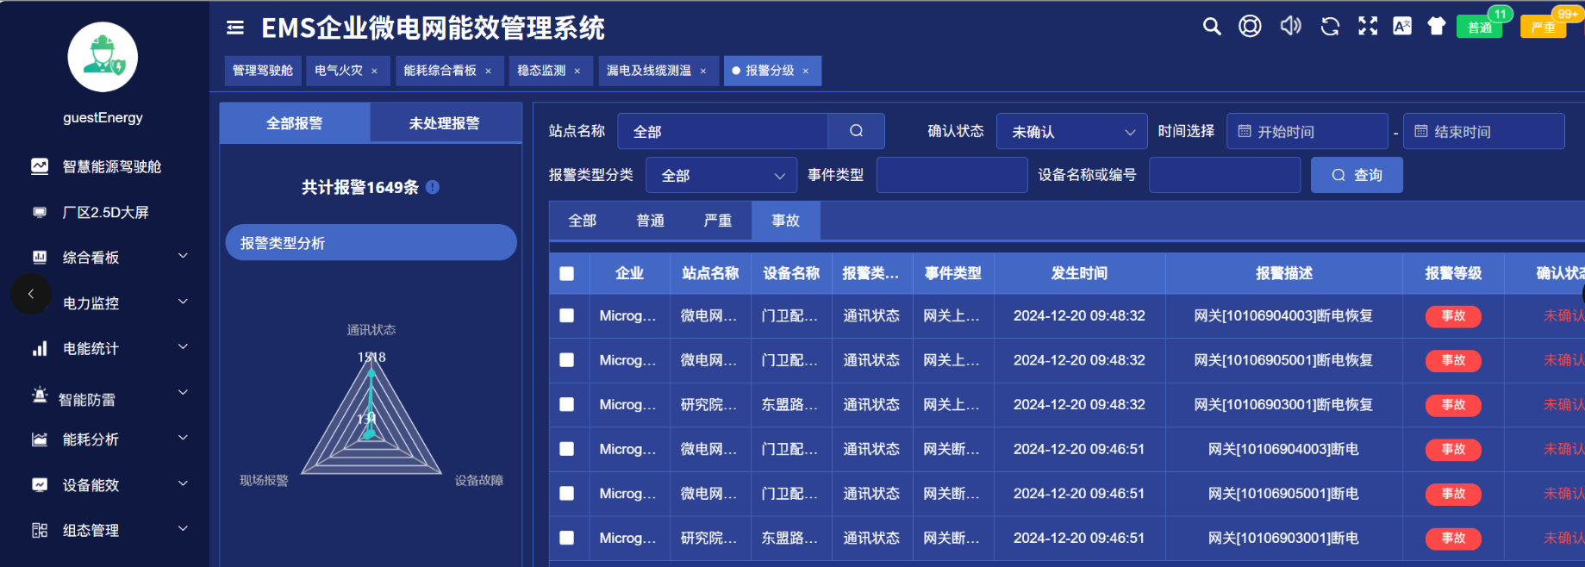Open 智慧能源驾驶舱 from sidebar
The width and height of the screenshot is (1585, 567).
(x=112, y=166)
